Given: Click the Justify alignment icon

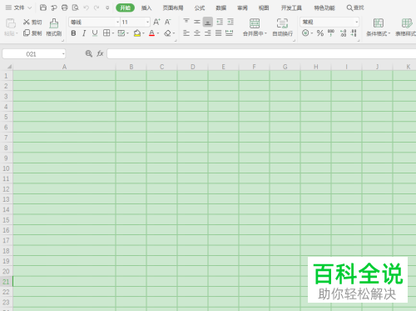Looking at the screenshot, I should (x=219, y=33).
